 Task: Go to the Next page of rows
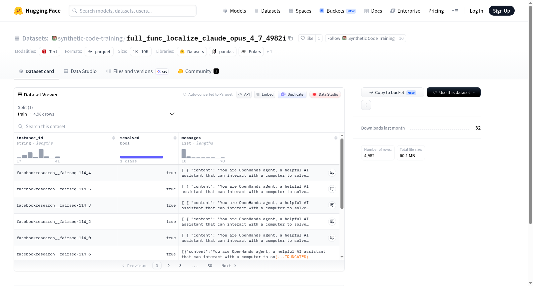pyautogui.click(x=229, y=266)
